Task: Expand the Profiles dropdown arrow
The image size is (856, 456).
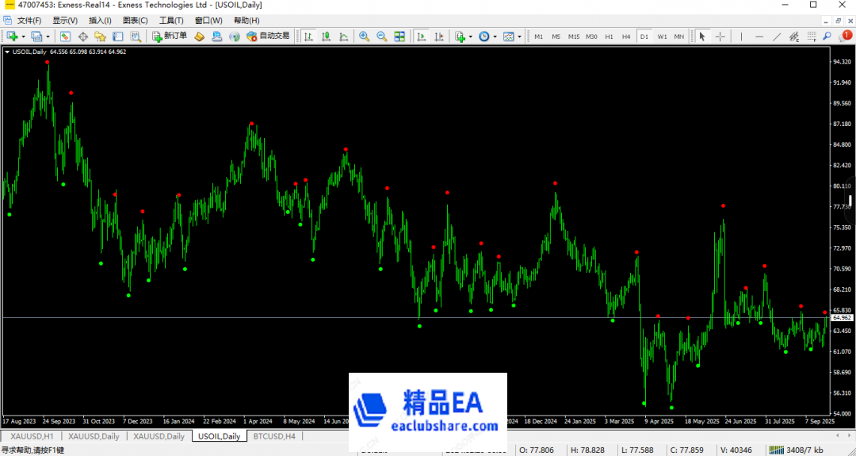Action: point(48,36)
